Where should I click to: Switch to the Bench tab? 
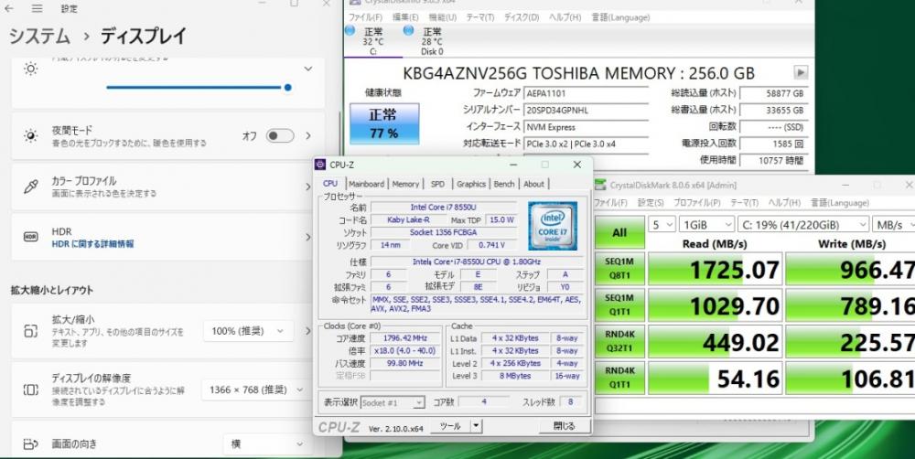coord(504,184)
